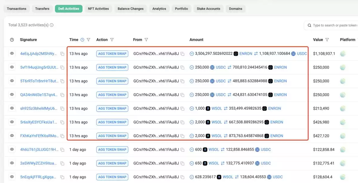Open signature link sh925z3bheMMyU6
The width and height of the screenshot is (358, 183).
click(x=39, y=108)
